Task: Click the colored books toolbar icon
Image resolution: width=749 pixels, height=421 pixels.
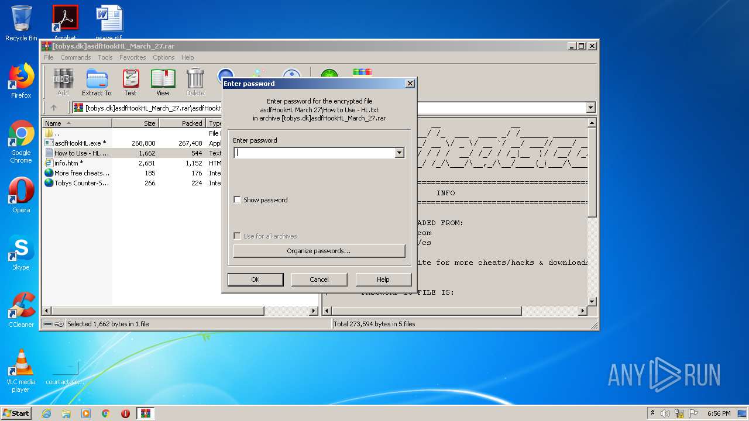Action: (362, 73)
